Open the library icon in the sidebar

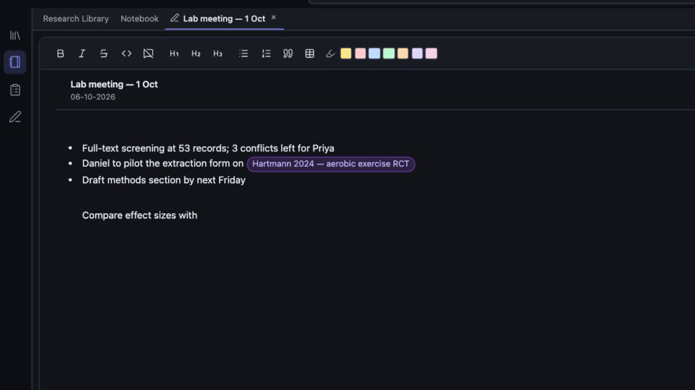[15, 35]
